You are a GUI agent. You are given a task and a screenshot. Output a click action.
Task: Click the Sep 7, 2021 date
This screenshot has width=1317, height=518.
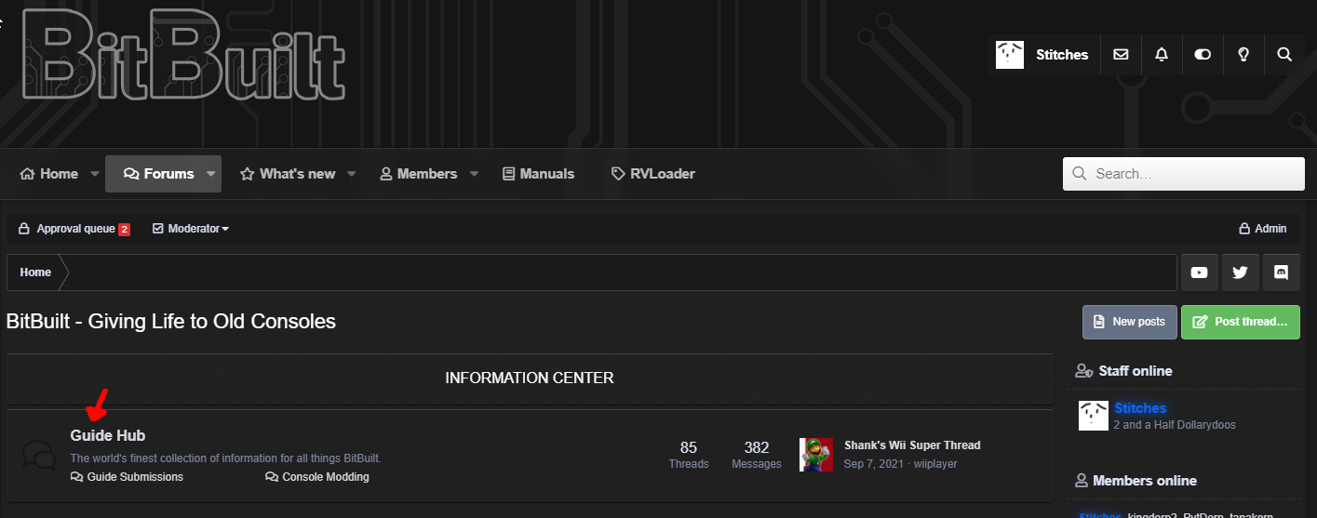click(x=875, y=464)
